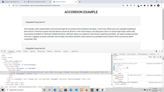Open the DevTools three-dot customize menu

coord(159,51)
